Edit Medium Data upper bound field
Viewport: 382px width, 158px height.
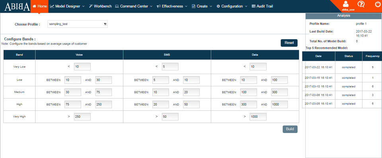[279, 92]
